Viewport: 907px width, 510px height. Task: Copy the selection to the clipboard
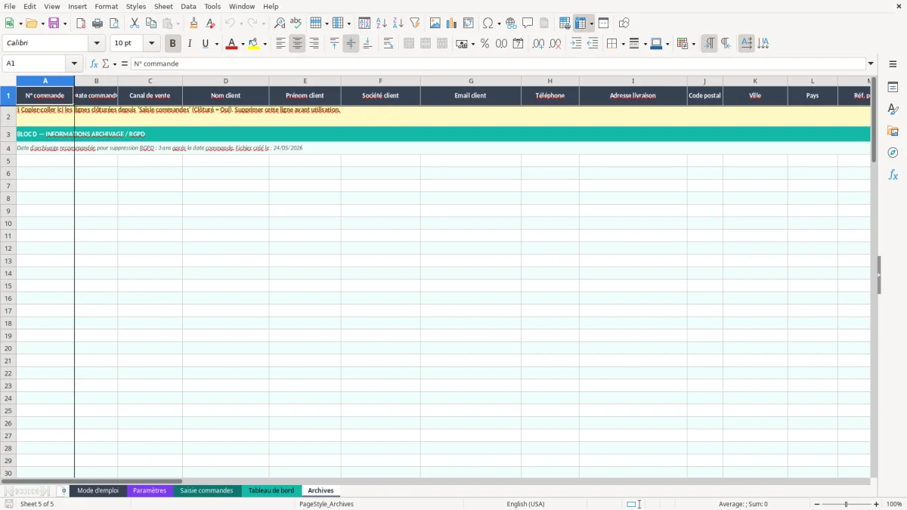(151, 23)
